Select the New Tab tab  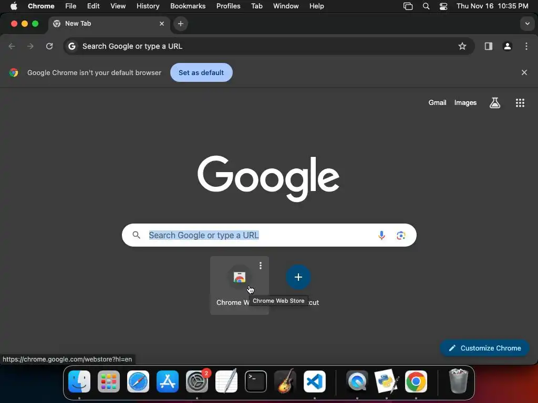click(x=109, y=24)
